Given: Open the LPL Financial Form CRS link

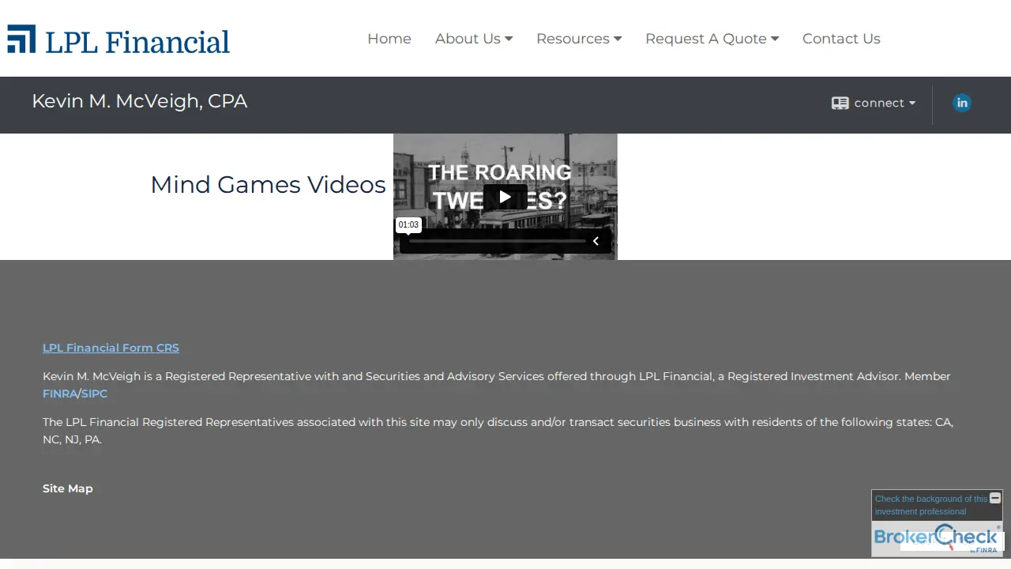Looking at the screenshot, I should click(x=111, y=348).
